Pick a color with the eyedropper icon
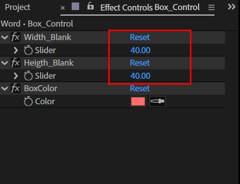The image size is (240, 184). coord(157,101)
